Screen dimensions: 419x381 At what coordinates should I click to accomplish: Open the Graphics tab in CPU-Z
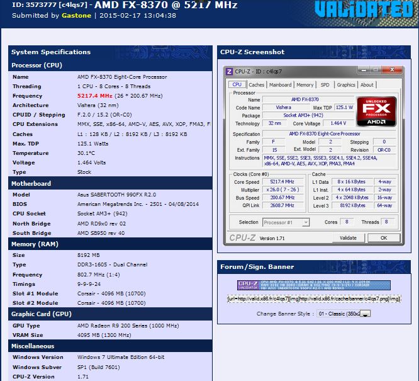click(346, 85)
